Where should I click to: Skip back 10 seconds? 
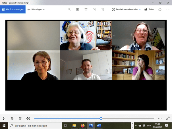coord(12,118)
